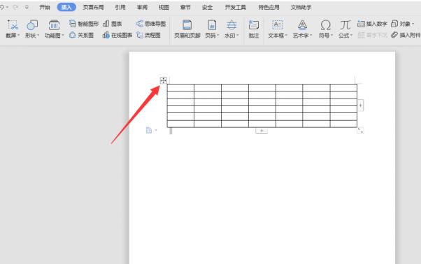Open the 思维导图 mind map tool

pos(150,24)
